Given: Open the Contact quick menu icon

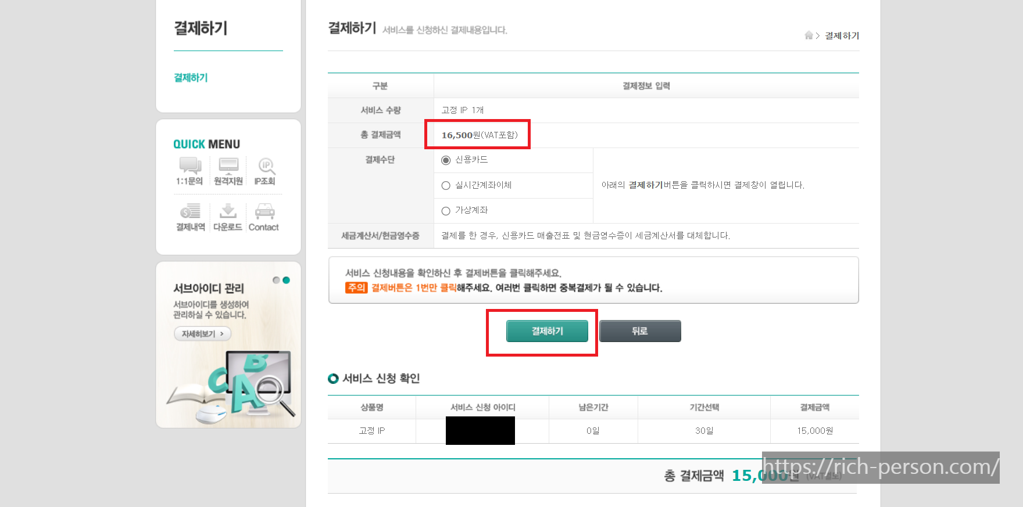Looking at the screenshot, I should 264,217.
